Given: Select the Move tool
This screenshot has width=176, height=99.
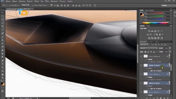Looking at the screenshot, I should [2, 13].
